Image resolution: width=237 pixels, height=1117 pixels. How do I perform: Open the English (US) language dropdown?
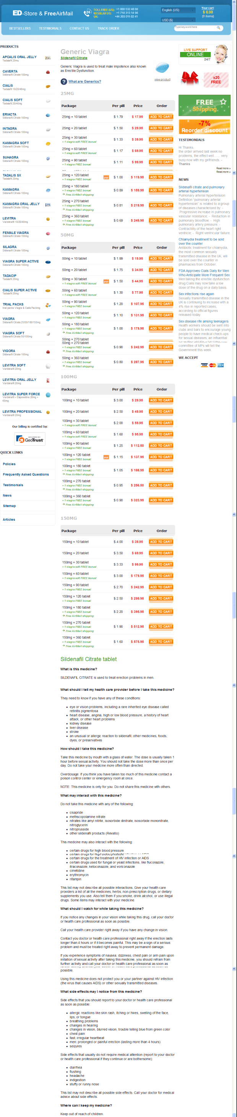pos(178,10)
